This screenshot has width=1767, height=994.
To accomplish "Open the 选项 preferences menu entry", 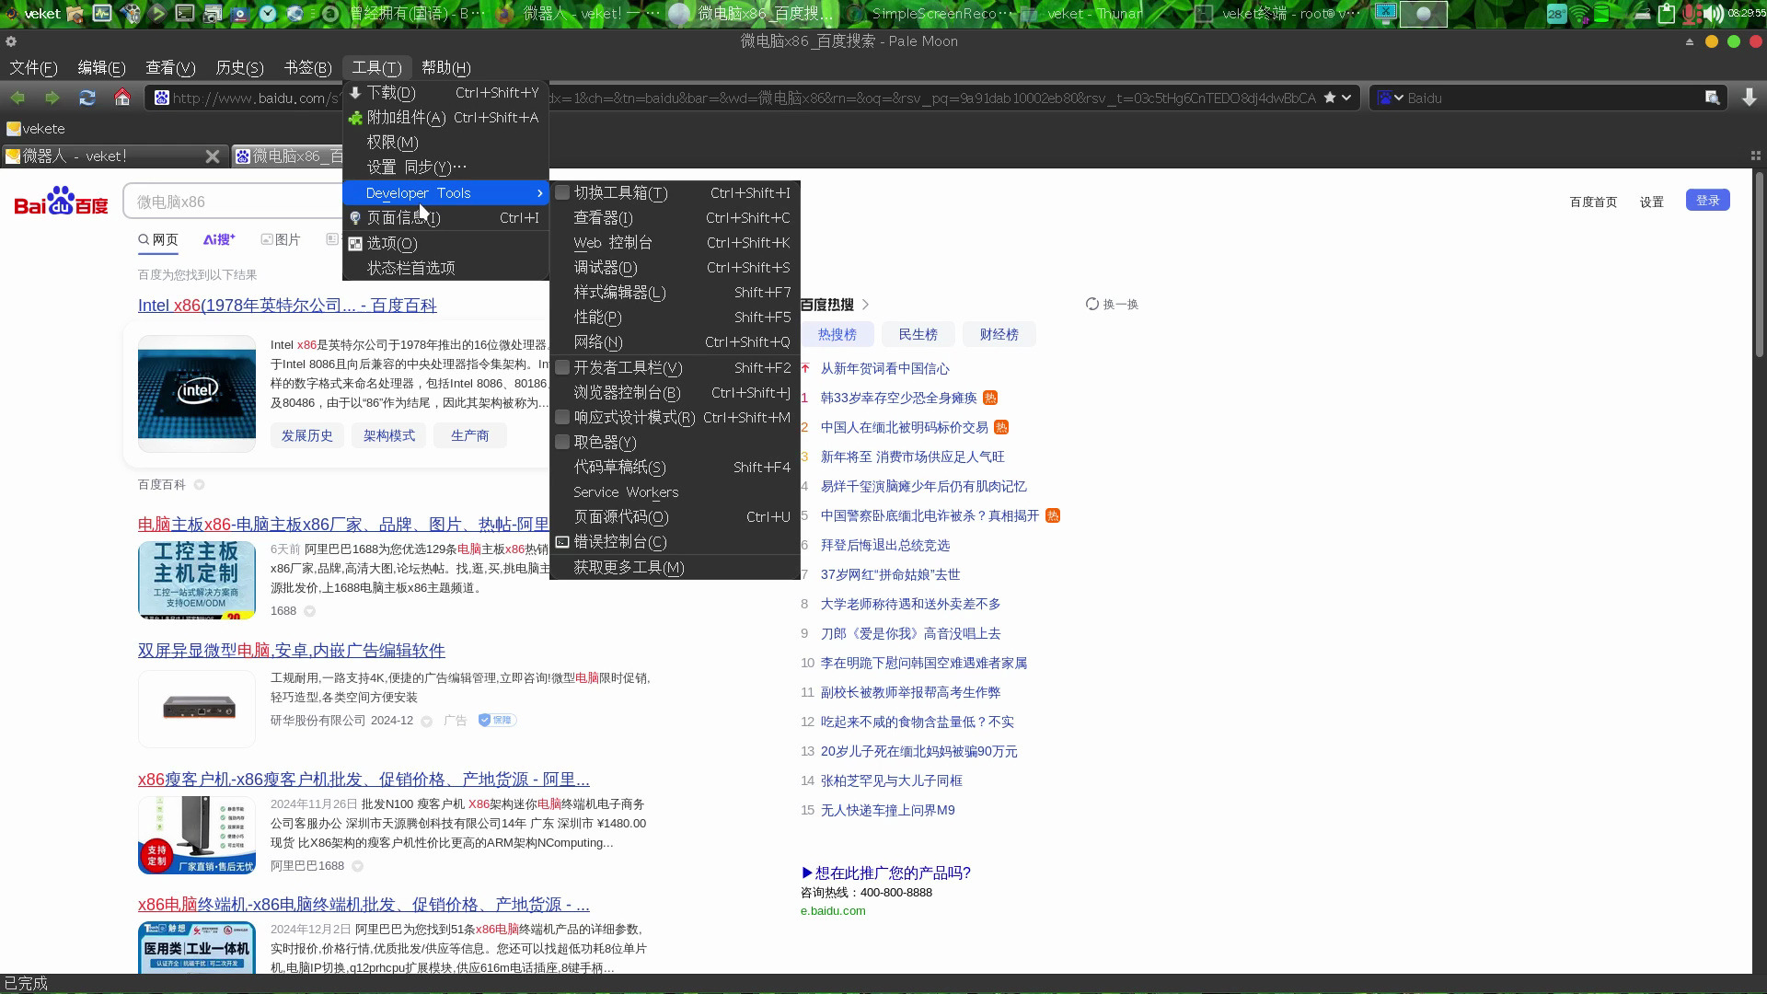I will [x=445, y=243].
